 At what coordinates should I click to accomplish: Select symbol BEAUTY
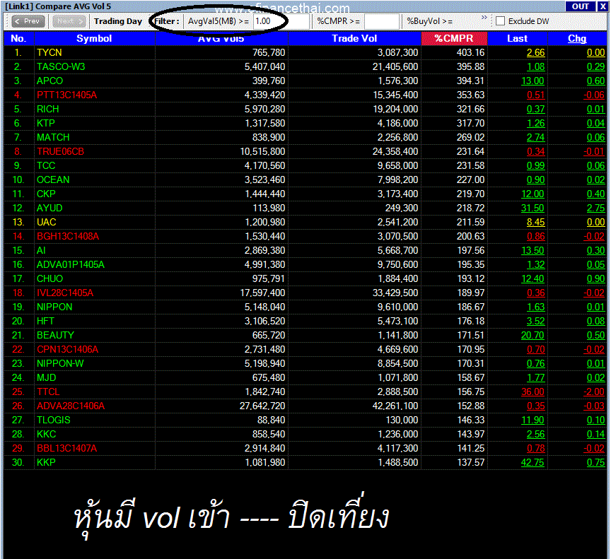point(55,336)
